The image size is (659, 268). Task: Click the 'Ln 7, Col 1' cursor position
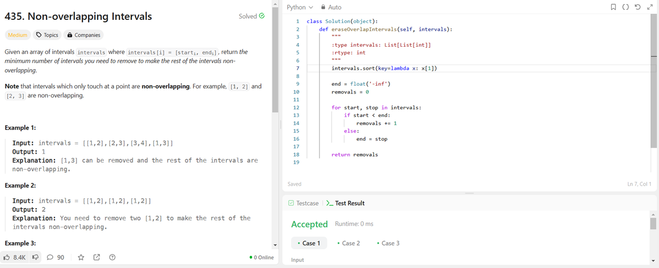tap(639, 184)
